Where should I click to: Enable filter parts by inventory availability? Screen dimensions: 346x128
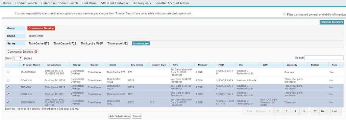pos(284,14)
